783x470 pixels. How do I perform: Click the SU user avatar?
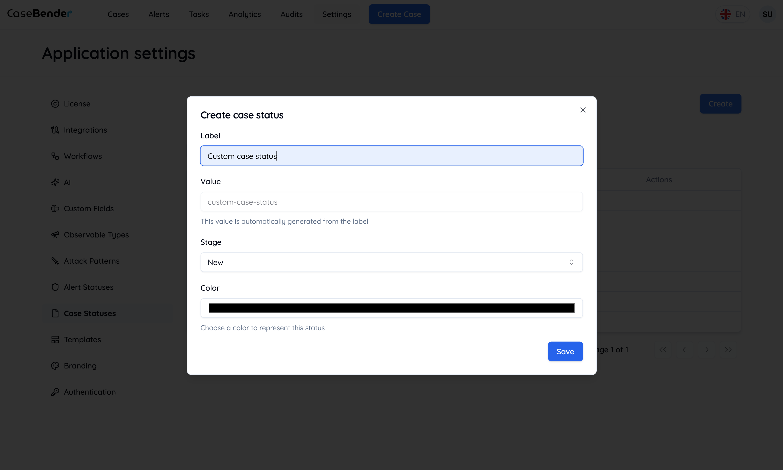(767, 14)
